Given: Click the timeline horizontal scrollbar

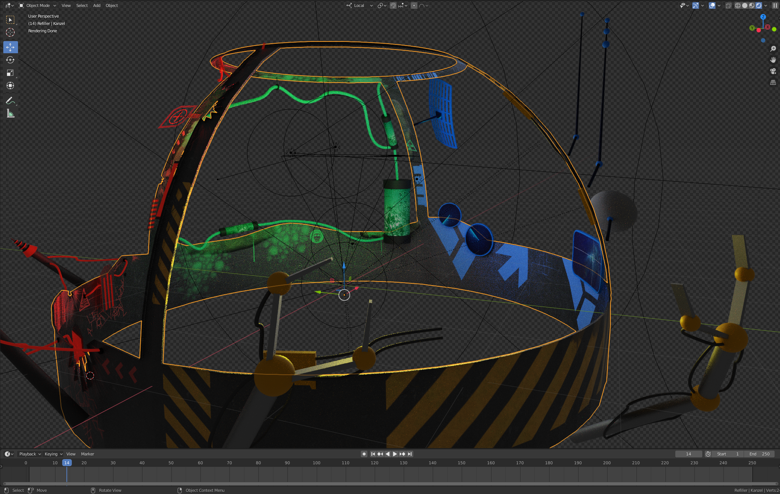Looking at the screenshot, I should pos(389,484).
